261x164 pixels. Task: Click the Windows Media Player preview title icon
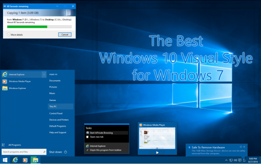point(141,125)
